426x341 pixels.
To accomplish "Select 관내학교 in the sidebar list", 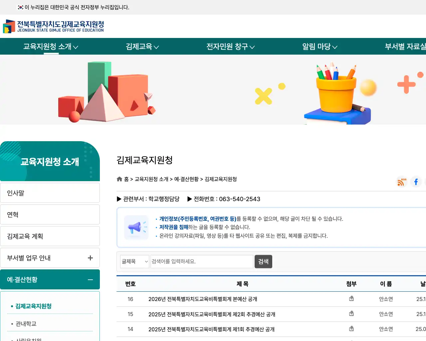I will (26, 323).
